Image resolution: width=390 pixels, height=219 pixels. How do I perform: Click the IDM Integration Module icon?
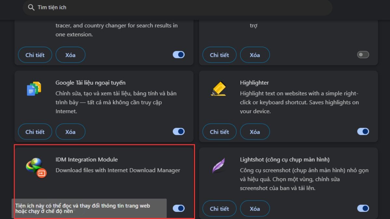pyautogui.click(x=36, y=167)
